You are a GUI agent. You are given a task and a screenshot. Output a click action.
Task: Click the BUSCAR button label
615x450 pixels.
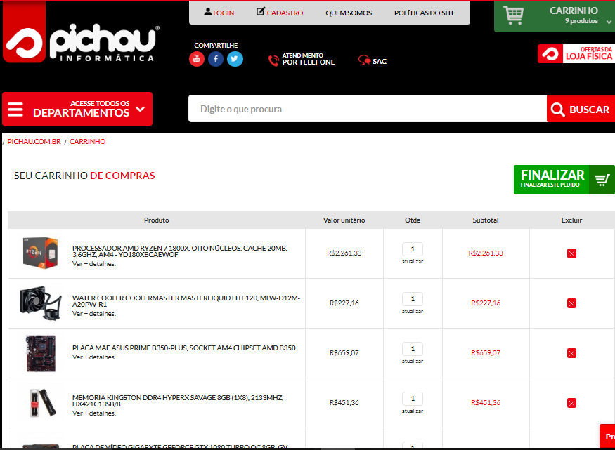pos(589,110)
